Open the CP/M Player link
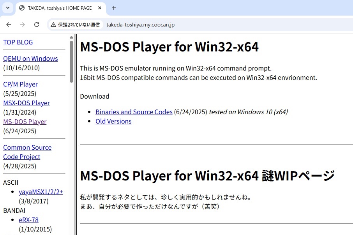353x235 pixels. [x=20, y=84]
